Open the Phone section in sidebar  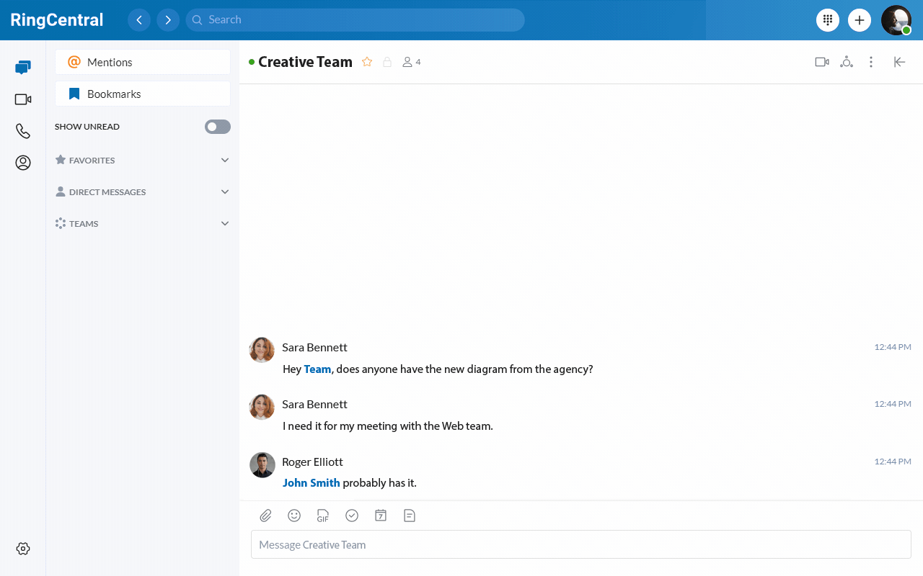coord(23,131)
